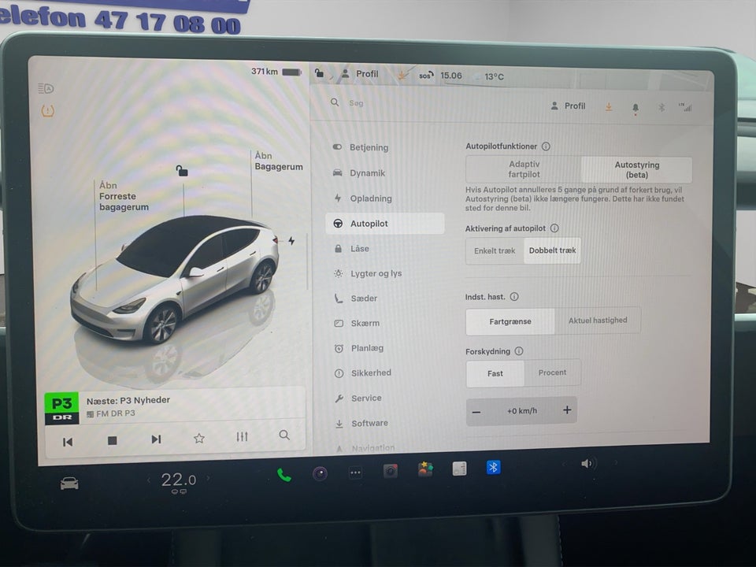Open Bagagerum (rear trunk)

pyautogui.click(x=278, y=161)
